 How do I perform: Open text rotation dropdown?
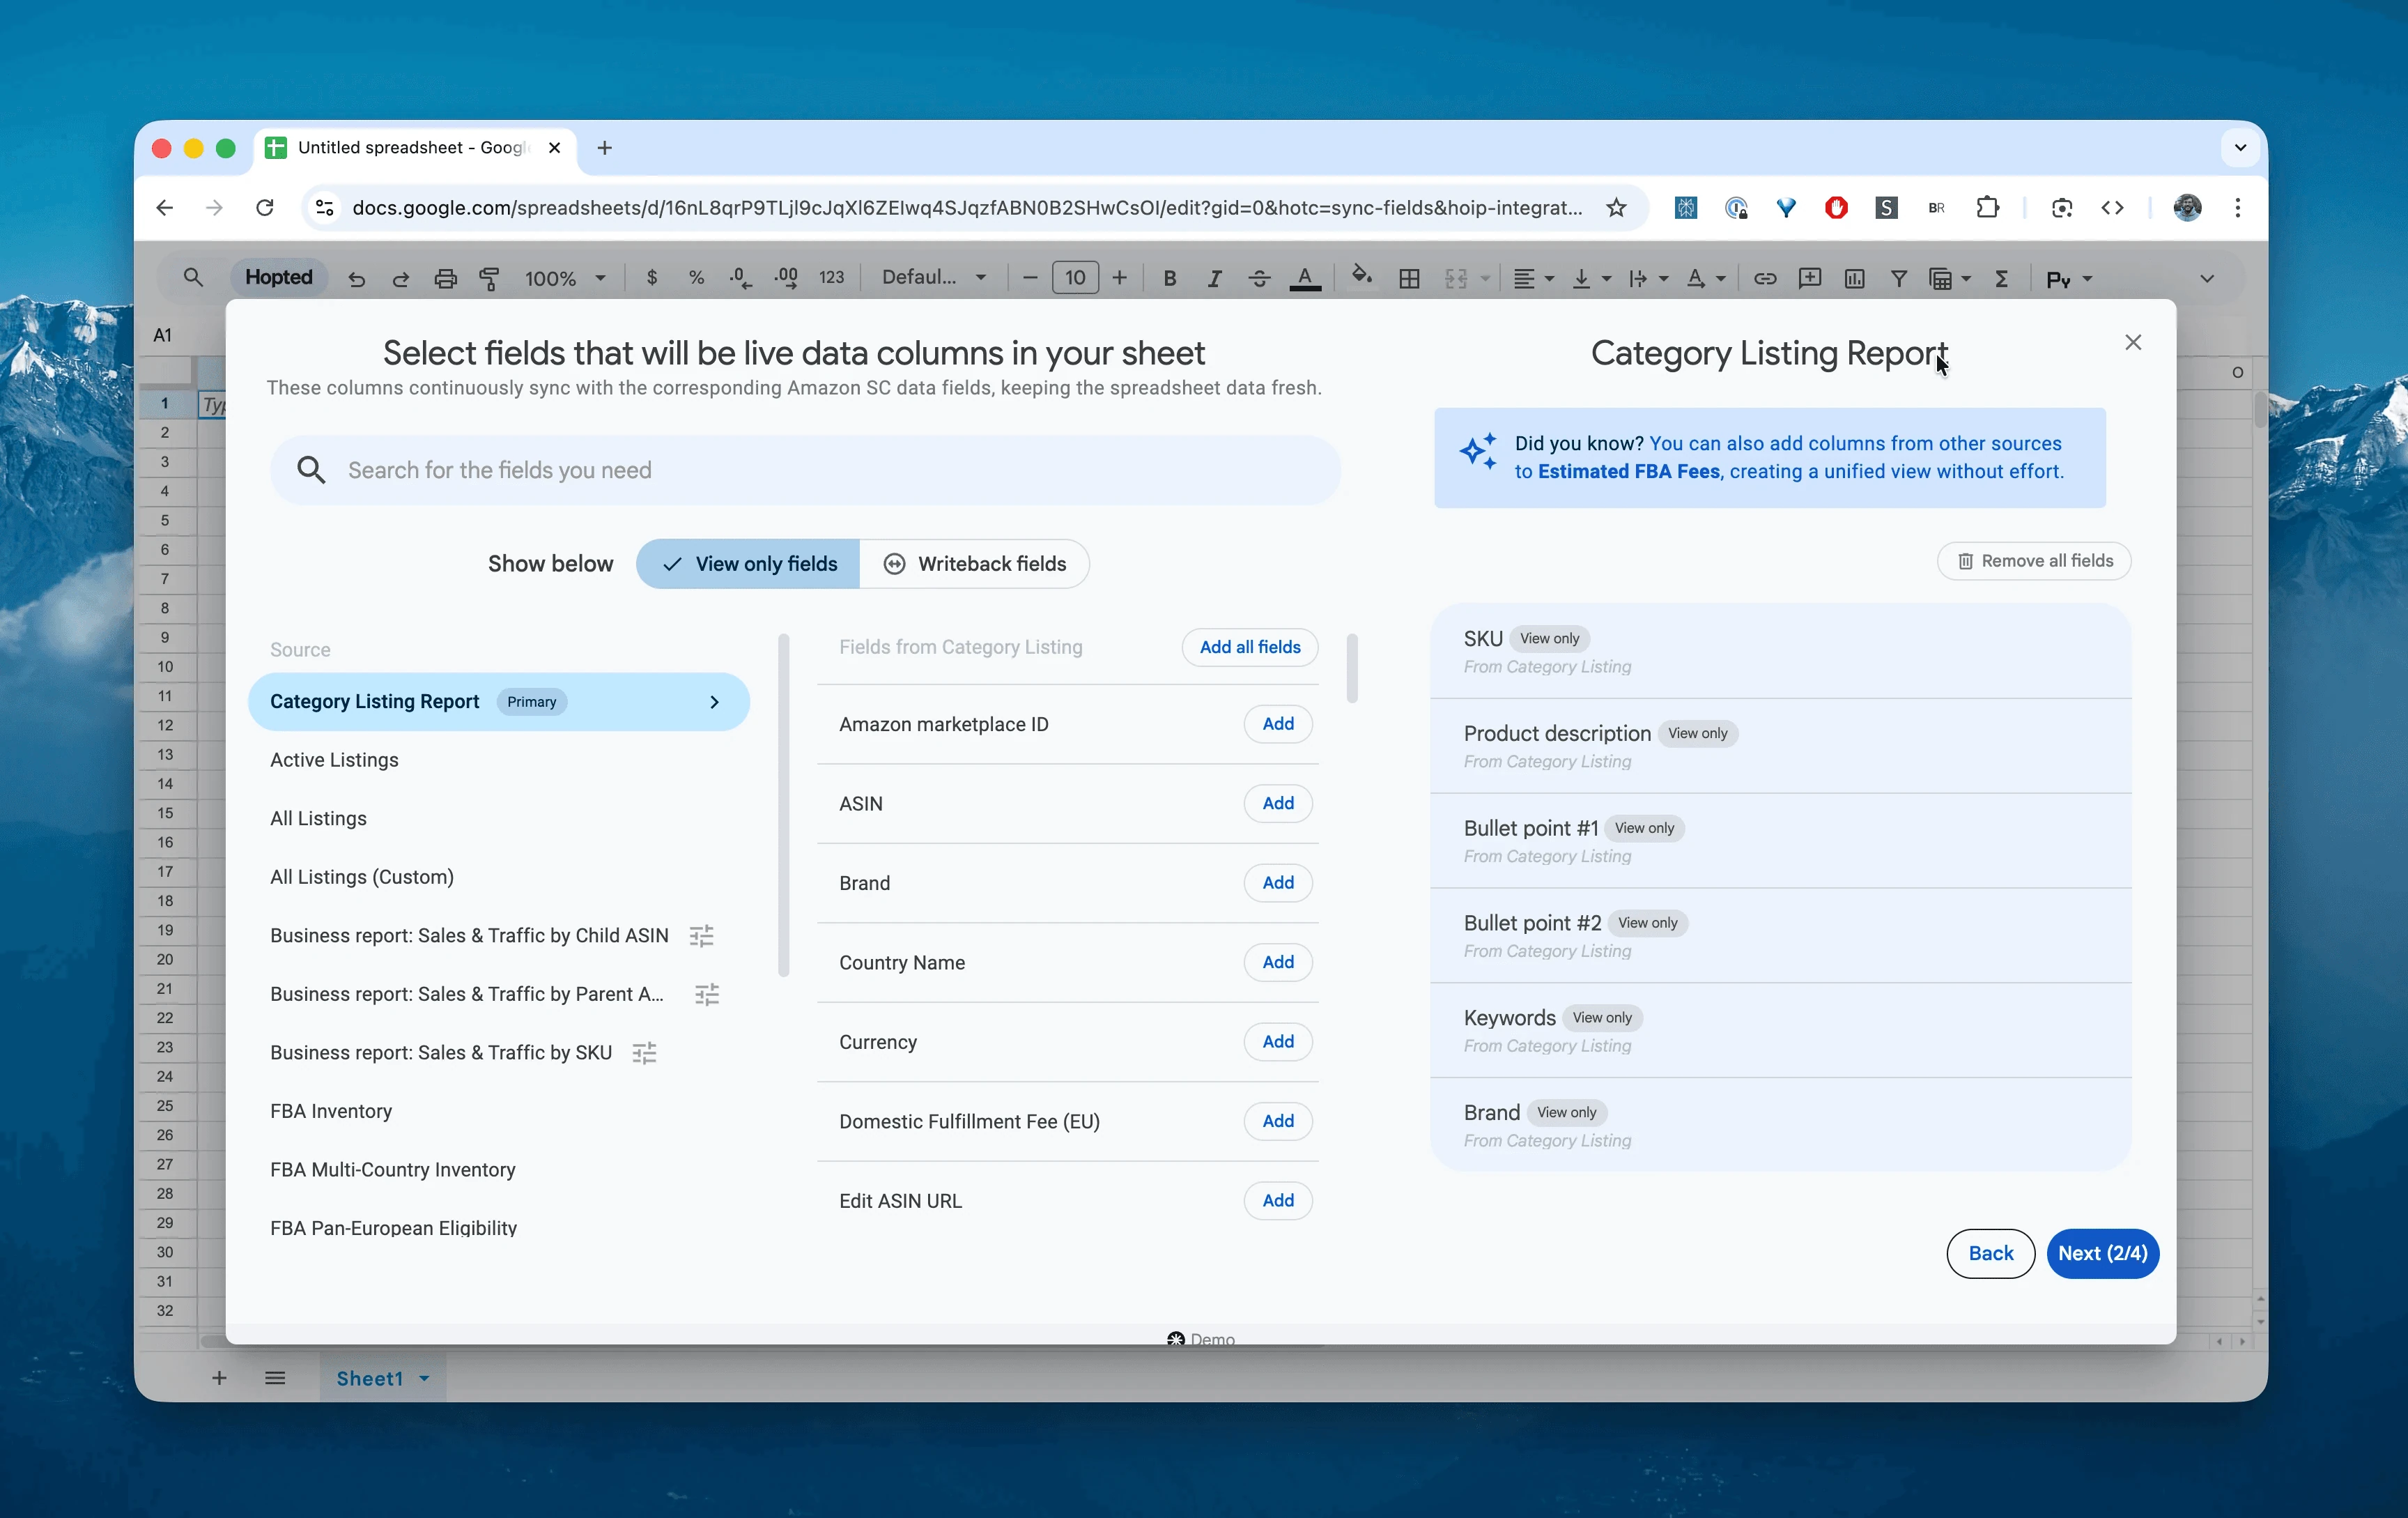tap(1706, 279)
